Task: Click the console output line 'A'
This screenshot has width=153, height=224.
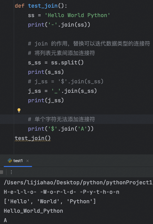Action: 5,220
